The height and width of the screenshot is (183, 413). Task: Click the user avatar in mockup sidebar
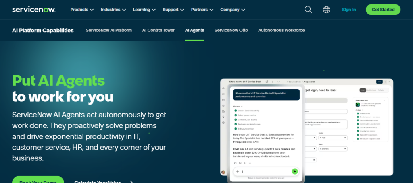[x=223, y=172]
